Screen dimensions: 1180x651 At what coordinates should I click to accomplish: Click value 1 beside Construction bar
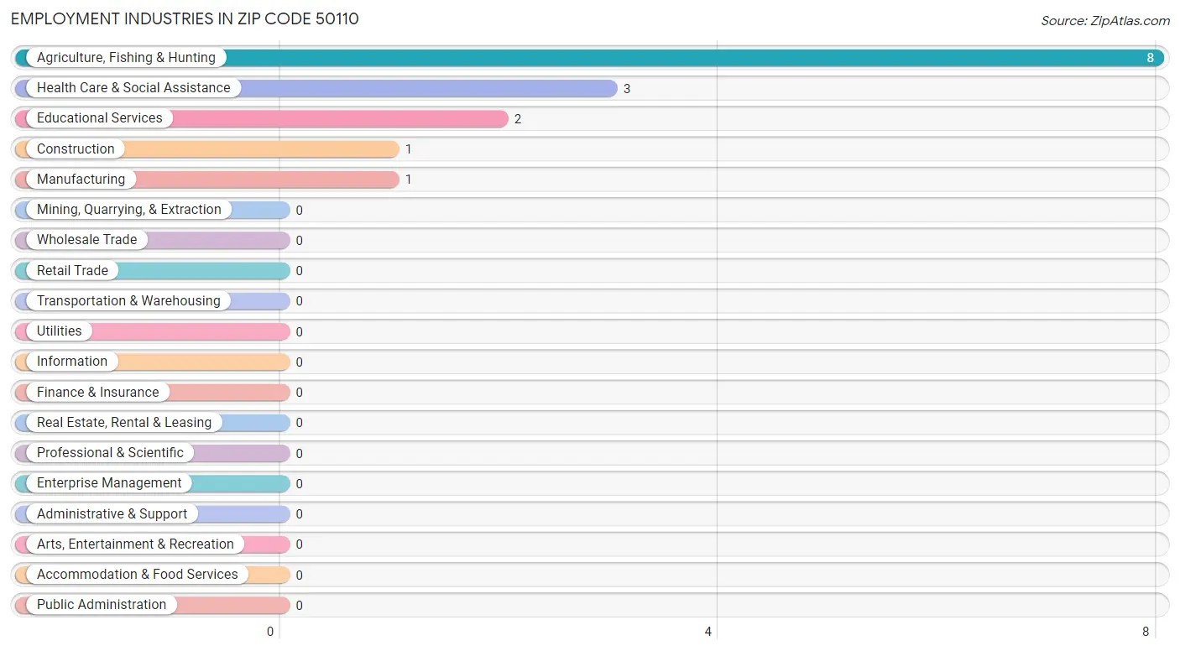click(x=409, y=149)
